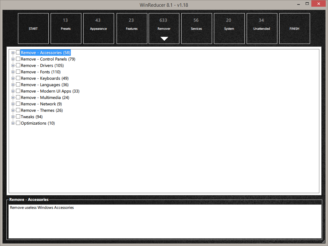Expand the Tweaks (94) node

(x=13, y=117)
